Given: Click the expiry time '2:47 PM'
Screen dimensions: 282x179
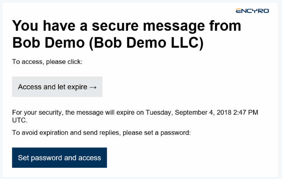Looking at the screenshot, I should [246, 112].
